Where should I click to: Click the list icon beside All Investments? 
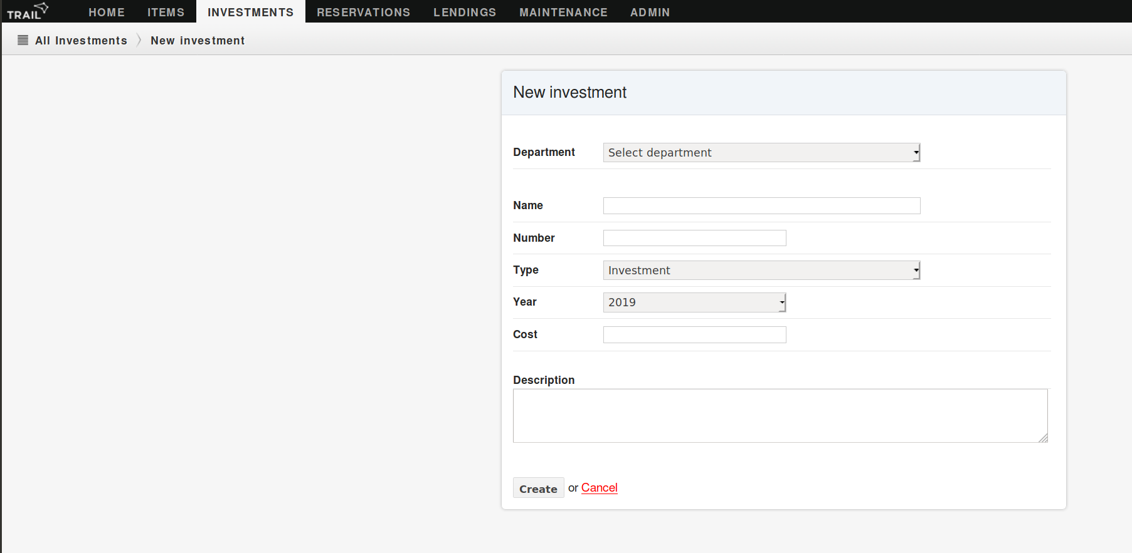[x=23, y=40]
